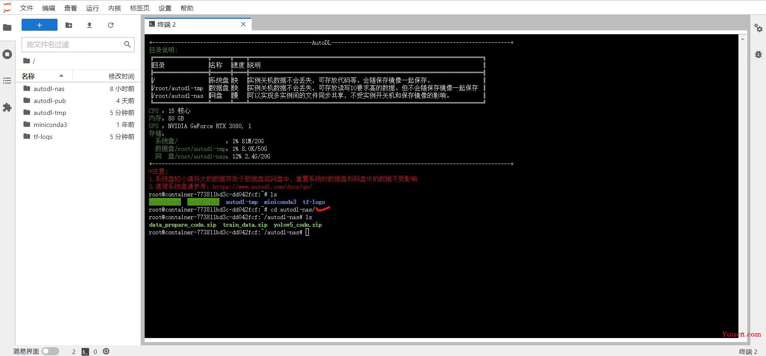Screen dimensions: 766x356
Task: Click yolov5_code.zip in terminal output
Action: [x=298, y=225]
